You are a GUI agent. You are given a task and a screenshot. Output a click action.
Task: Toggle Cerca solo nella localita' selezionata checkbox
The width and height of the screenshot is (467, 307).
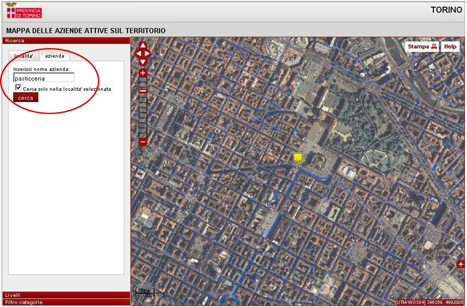[18, 87]
